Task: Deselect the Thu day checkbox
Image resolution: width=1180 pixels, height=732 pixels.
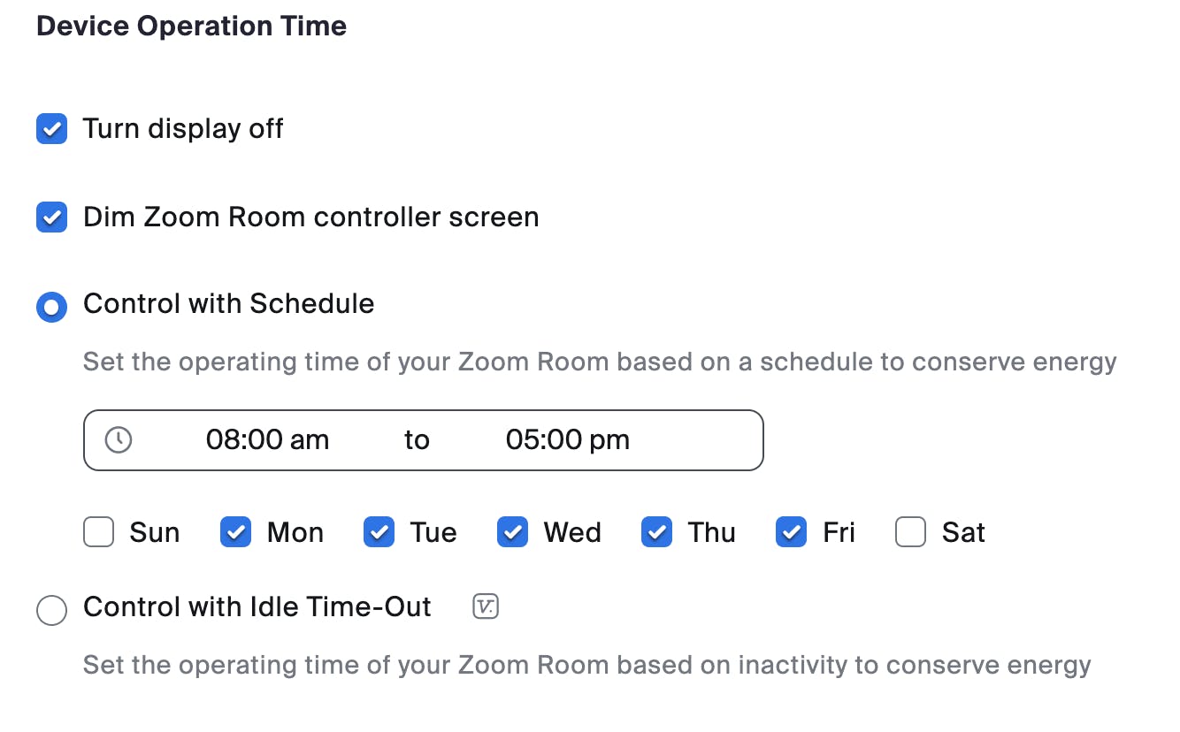Action: (x=656, y=533)
